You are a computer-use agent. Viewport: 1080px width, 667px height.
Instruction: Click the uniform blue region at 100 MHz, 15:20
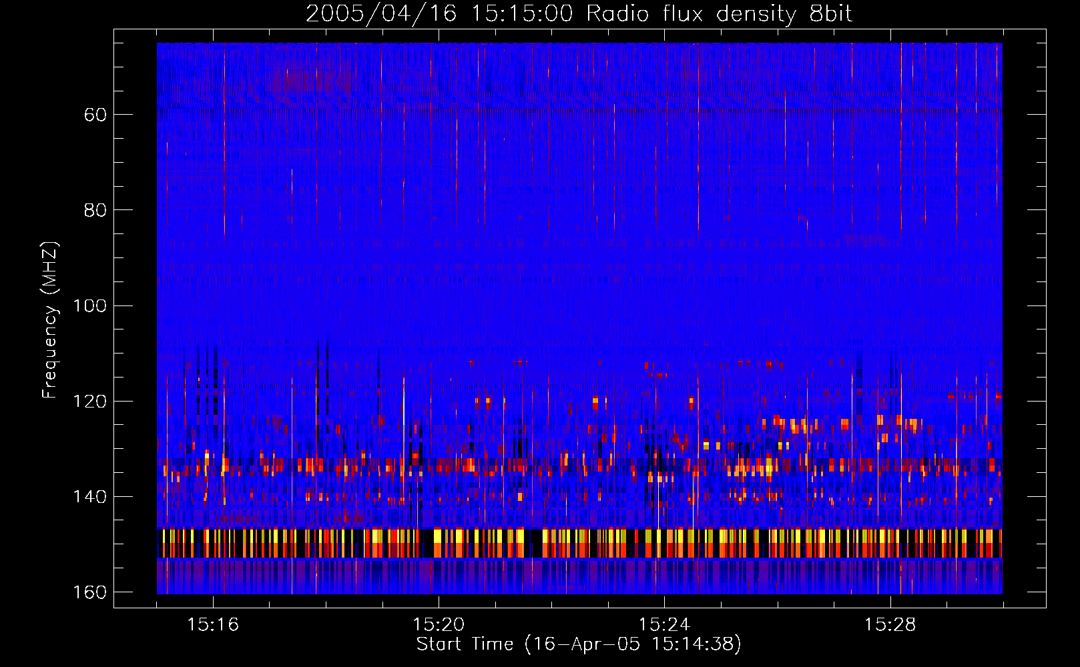pyautogui.click(x=439, y=305)
